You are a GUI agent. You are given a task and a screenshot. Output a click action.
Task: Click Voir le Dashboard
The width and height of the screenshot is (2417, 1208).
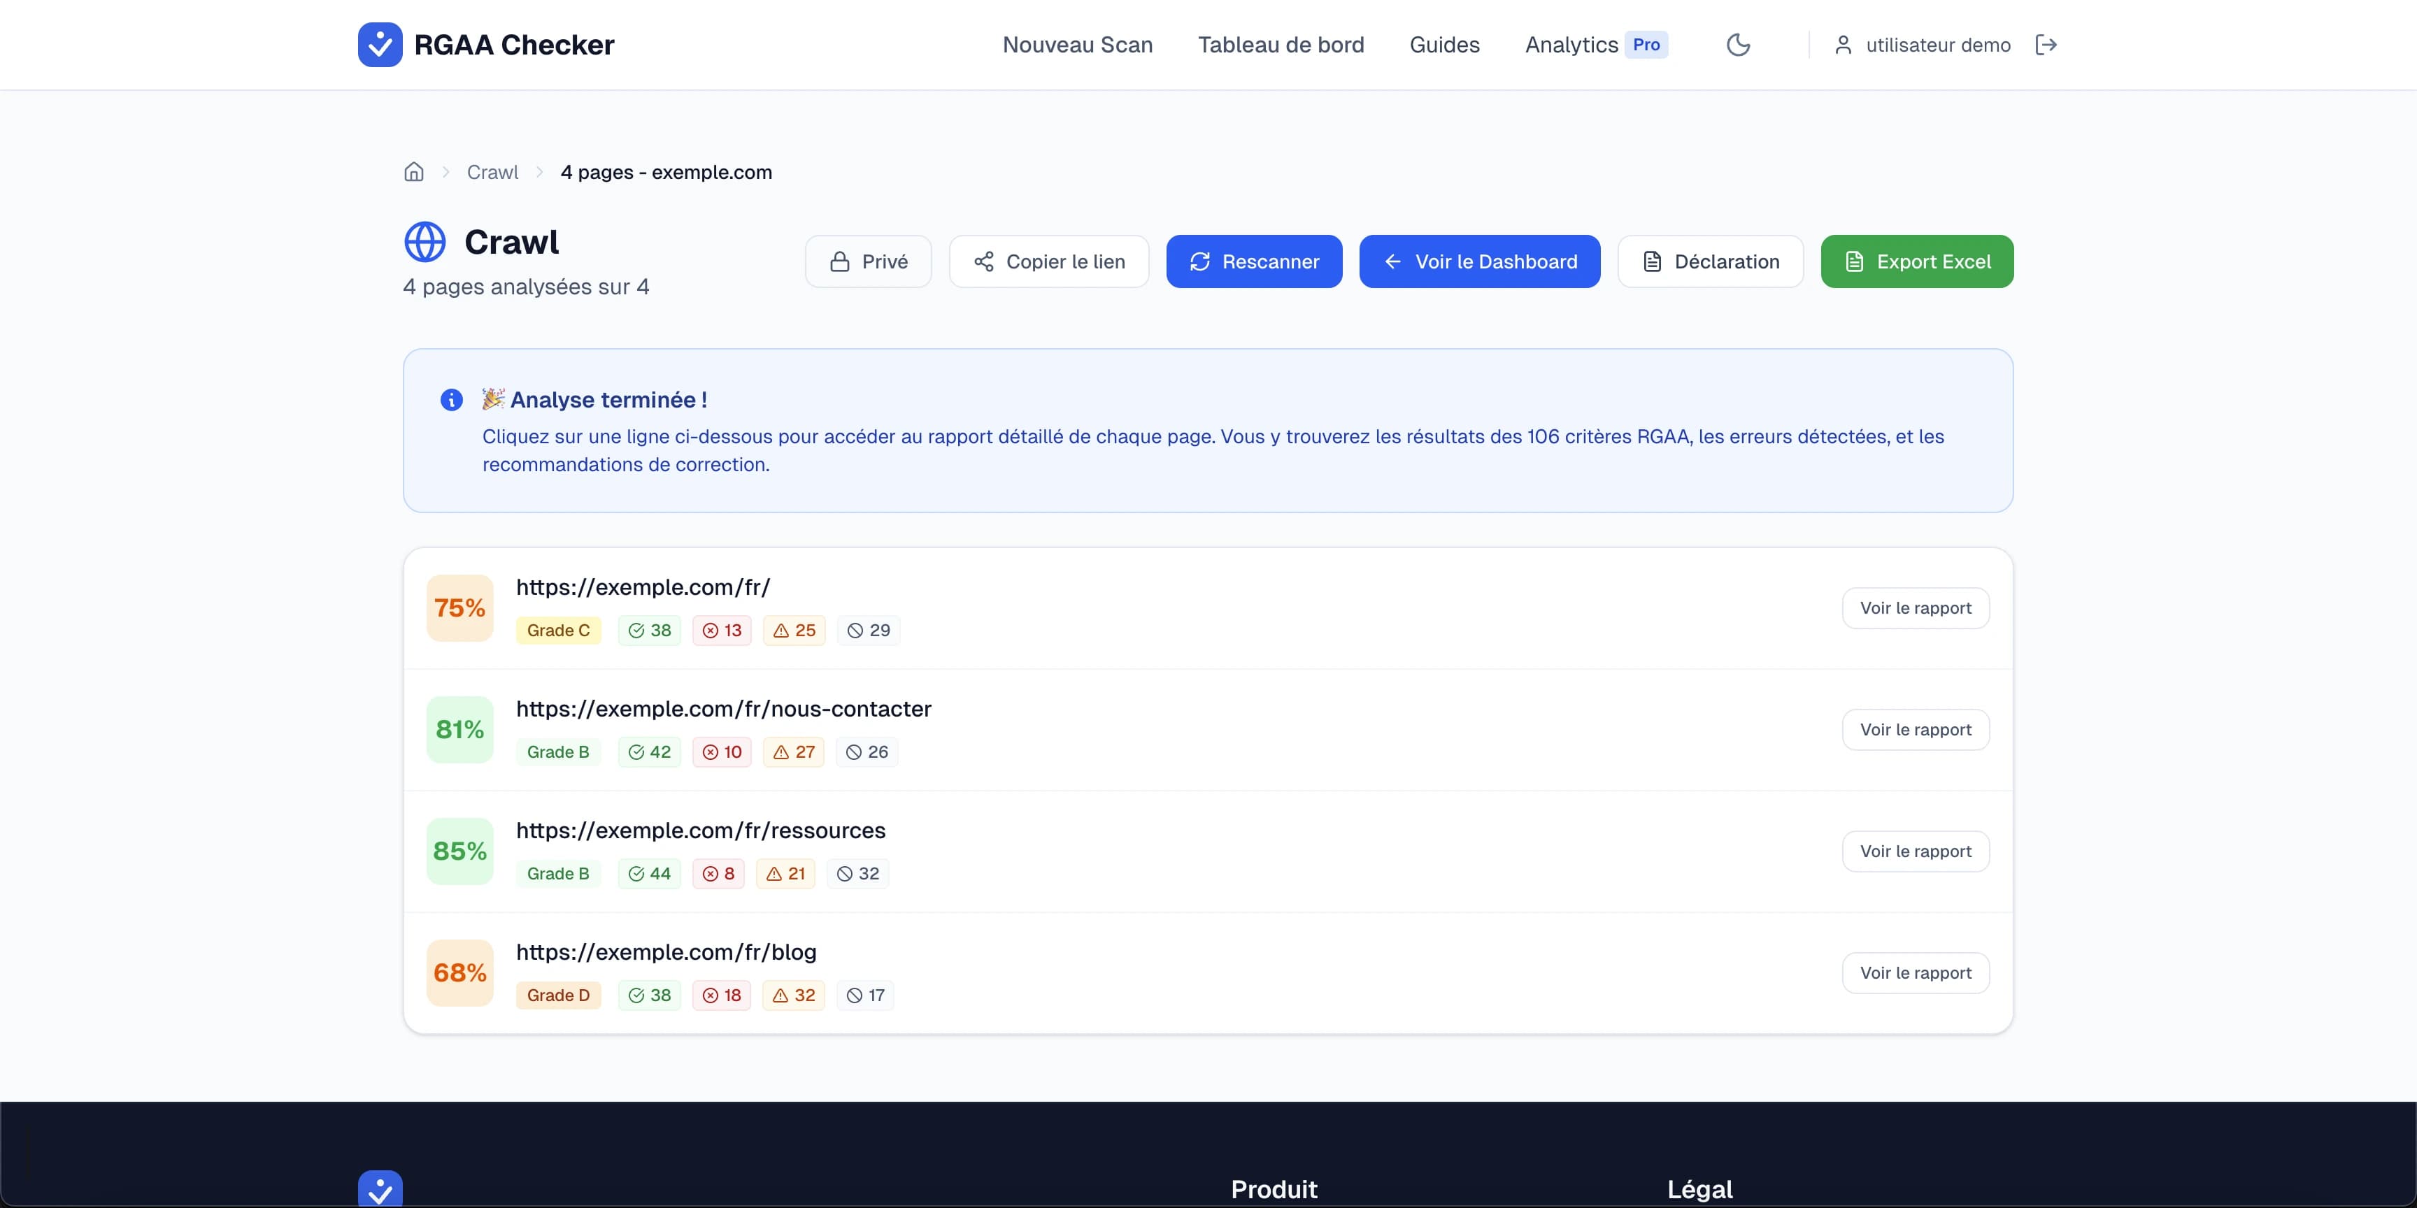(1480, 261)
